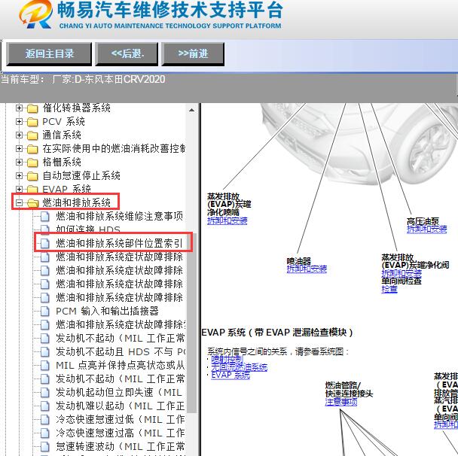
Task: Select the 在实际使用中的燃油消耗改善控制 tree label
Action: click(x=114, y=148)
